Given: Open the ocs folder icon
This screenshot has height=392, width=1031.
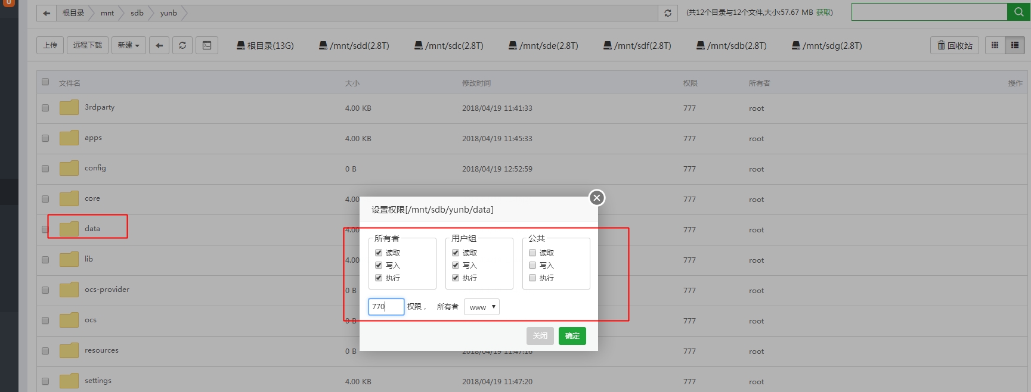Looking at the screenshot, I should pos(69,321).
